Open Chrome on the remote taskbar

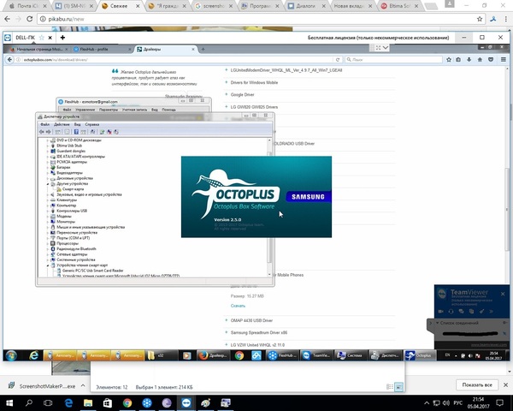coord(239,355)
